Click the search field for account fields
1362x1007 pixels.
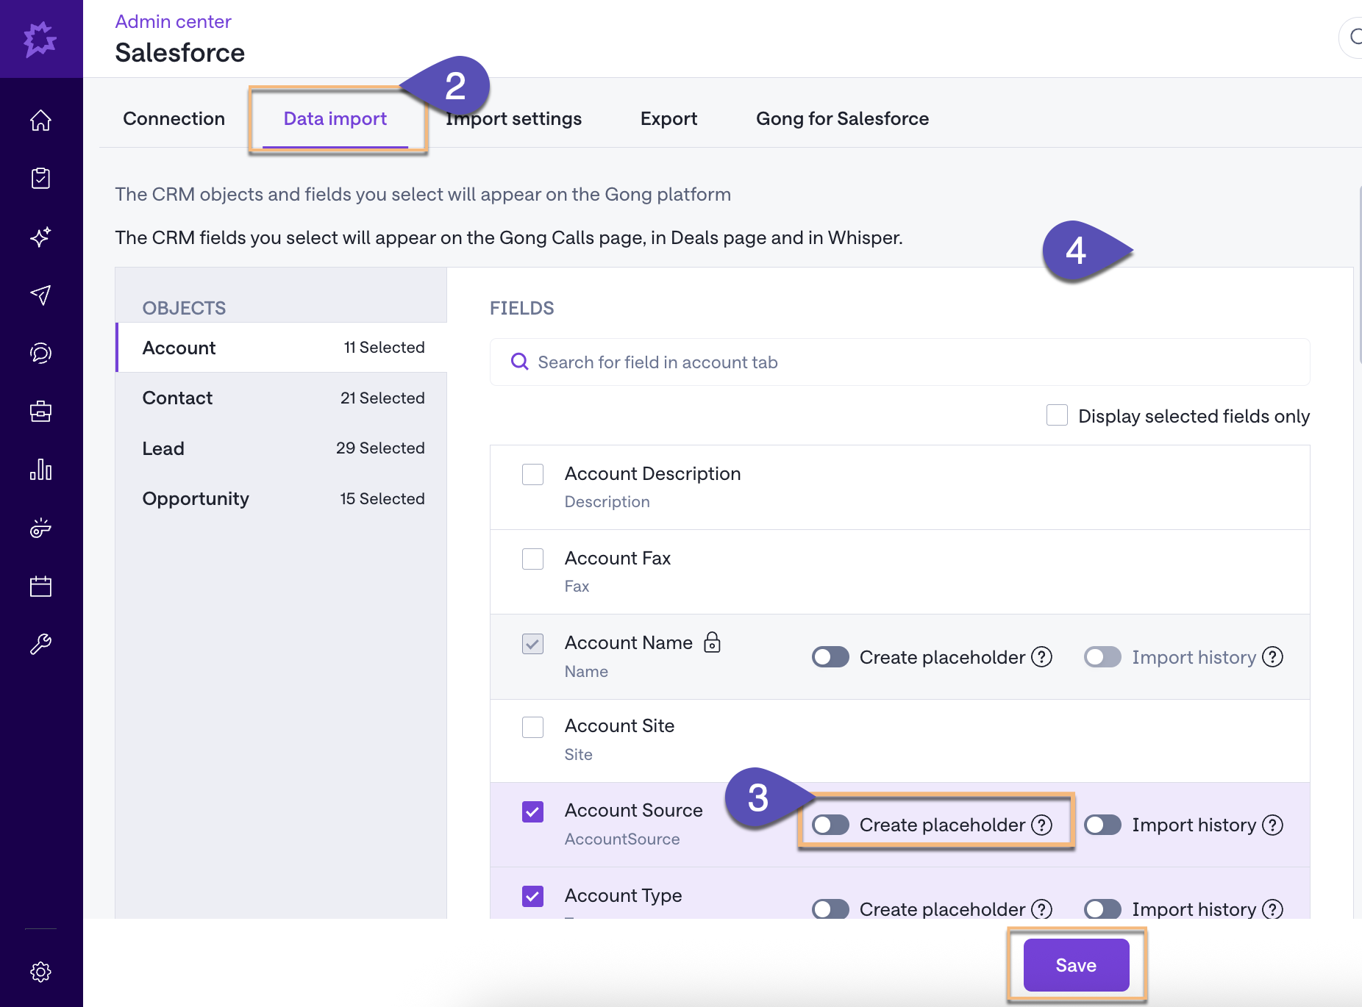click(899, 362)
